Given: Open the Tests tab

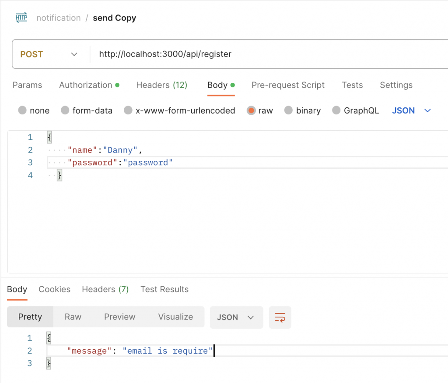Looking at the screenshot, I should (x=352, y=85).
